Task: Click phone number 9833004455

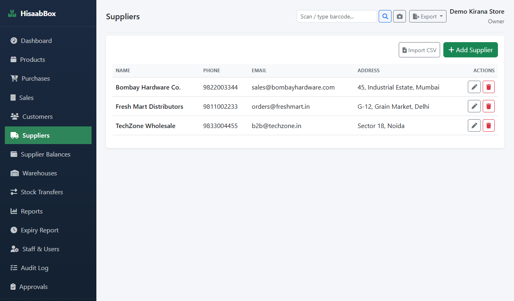Action: tap(220, 126)
